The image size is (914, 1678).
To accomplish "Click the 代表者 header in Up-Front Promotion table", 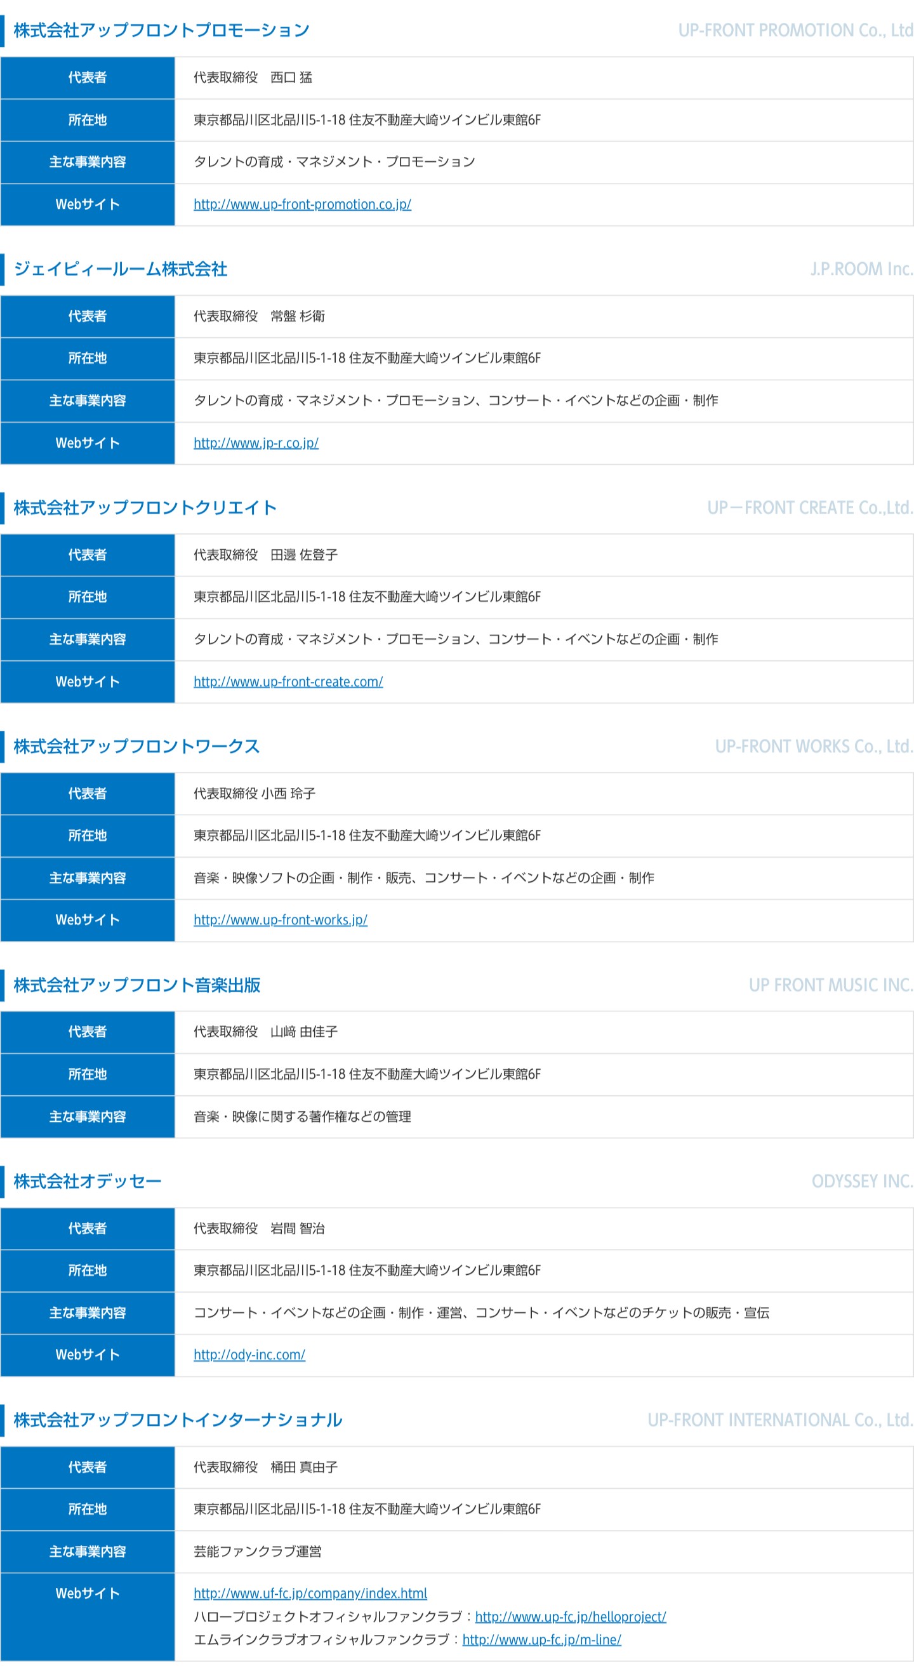I will (x=88, y=77).
